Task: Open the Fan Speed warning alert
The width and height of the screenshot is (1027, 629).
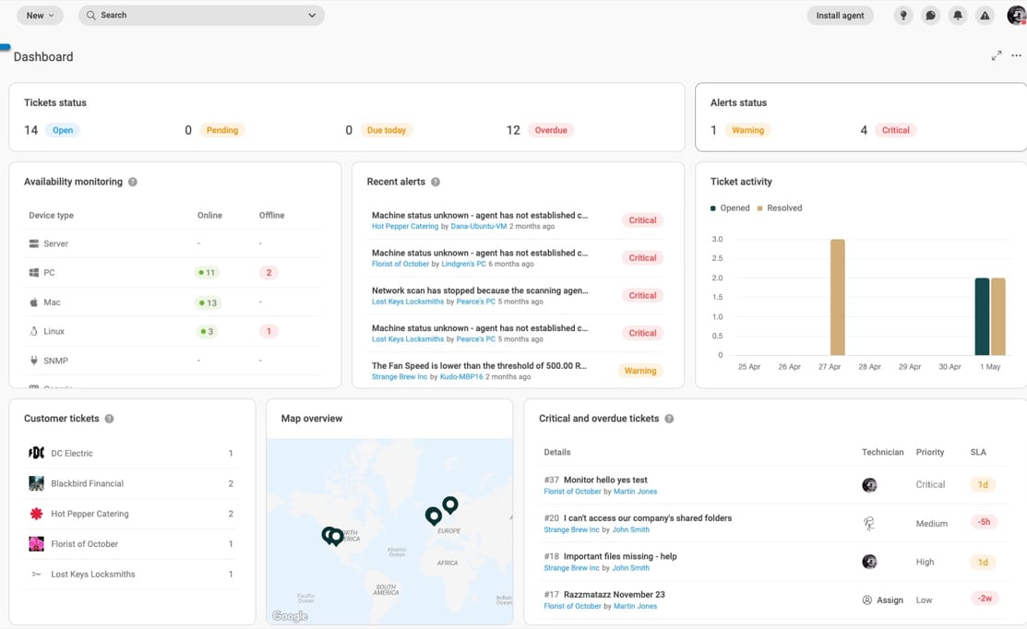Action: (x=479, y=366)
